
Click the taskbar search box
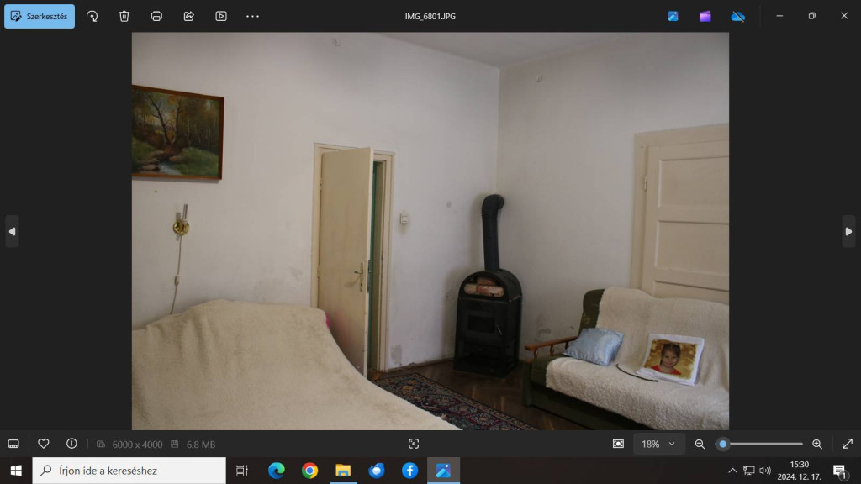click(129, 471)
